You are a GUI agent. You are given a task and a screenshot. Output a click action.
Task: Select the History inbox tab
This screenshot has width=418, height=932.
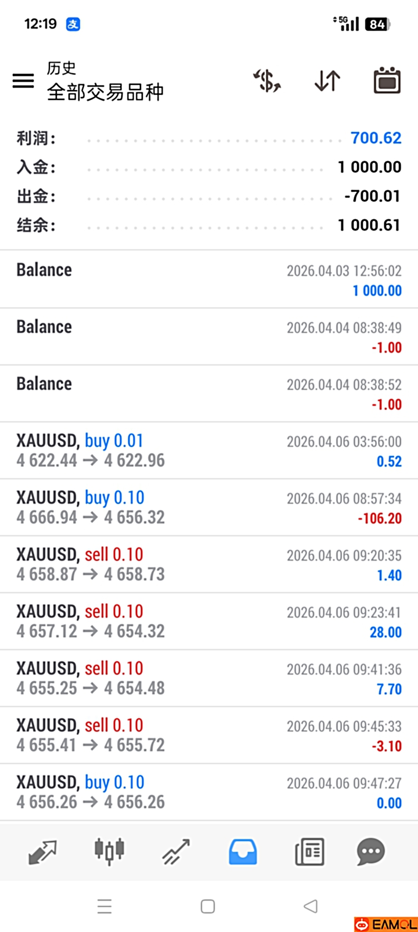point(243,852)
